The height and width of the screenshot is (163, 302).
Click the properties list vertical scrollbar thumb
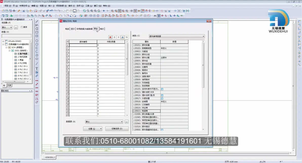[x=203, y=65]
